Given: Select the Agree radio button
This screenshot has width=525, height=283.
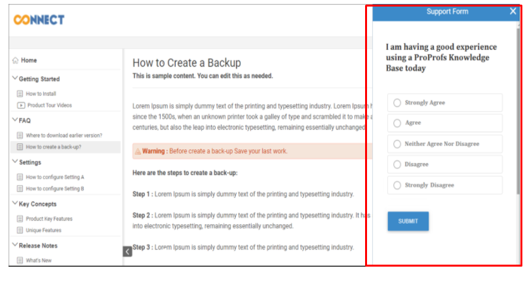Looking at the screenshot, I should [x=397, y=123].
